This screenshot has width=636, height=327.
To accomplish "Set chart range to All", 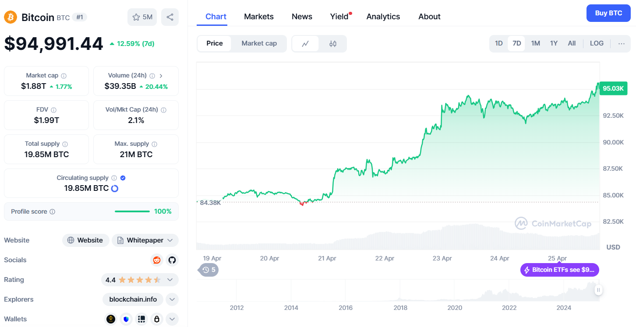I will 572,43.
